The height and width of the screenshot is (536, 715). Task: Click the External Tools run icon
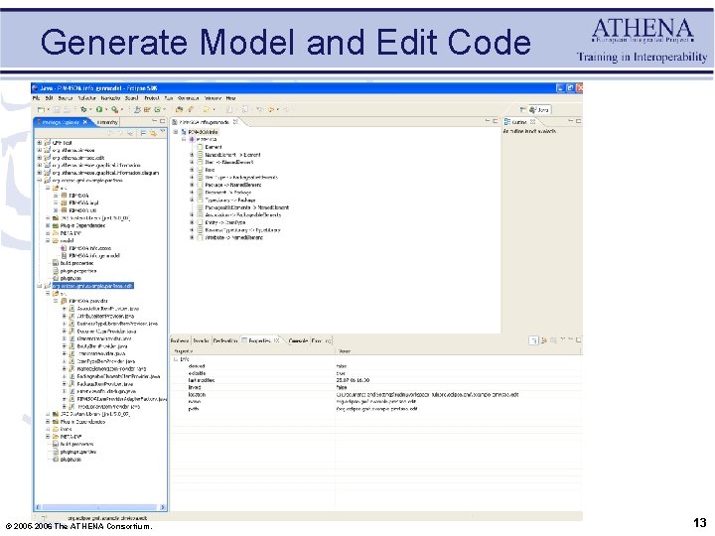pos(114,109)
